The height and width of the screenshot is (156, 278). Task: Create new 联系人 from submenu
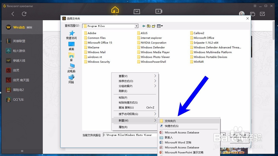[x=189, y=137]
